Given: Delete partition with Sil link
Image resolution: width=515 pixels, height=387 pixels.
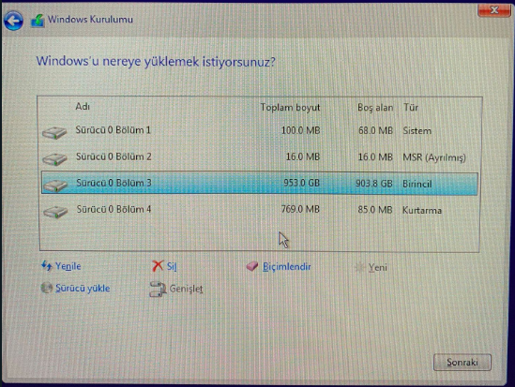Looking at the screenshot, I should (172, 266).
